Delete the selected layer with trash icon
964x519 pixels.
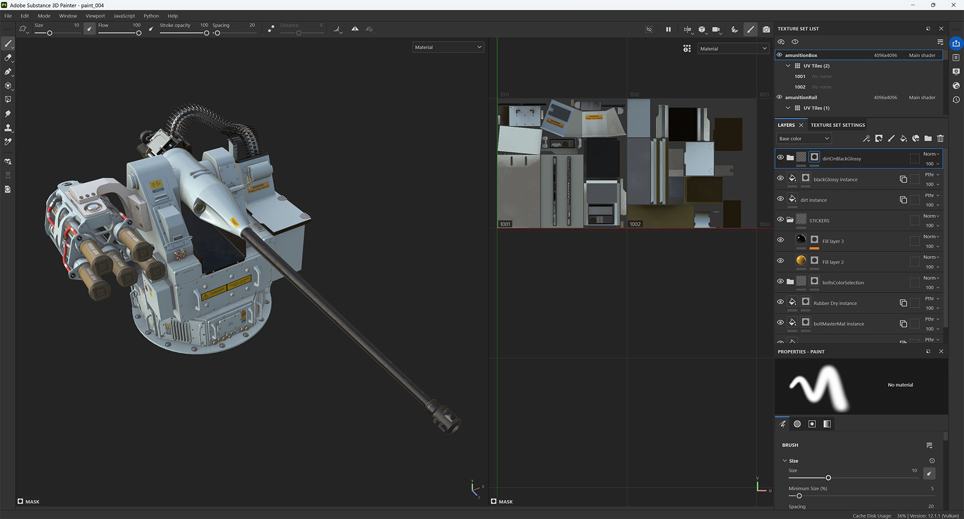(x=940, y=139)
